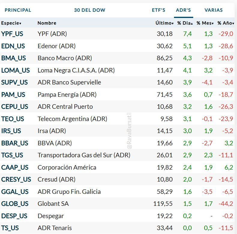
Task: Select the name Corporación América
Action: pyautogui.click(x=67, y=167)
